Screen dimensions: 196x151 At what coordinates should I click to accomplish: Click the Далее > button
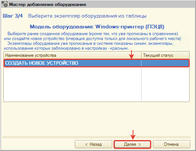tap(132, 144)
